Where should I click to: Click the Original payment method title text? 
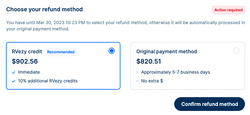point(167,51)
